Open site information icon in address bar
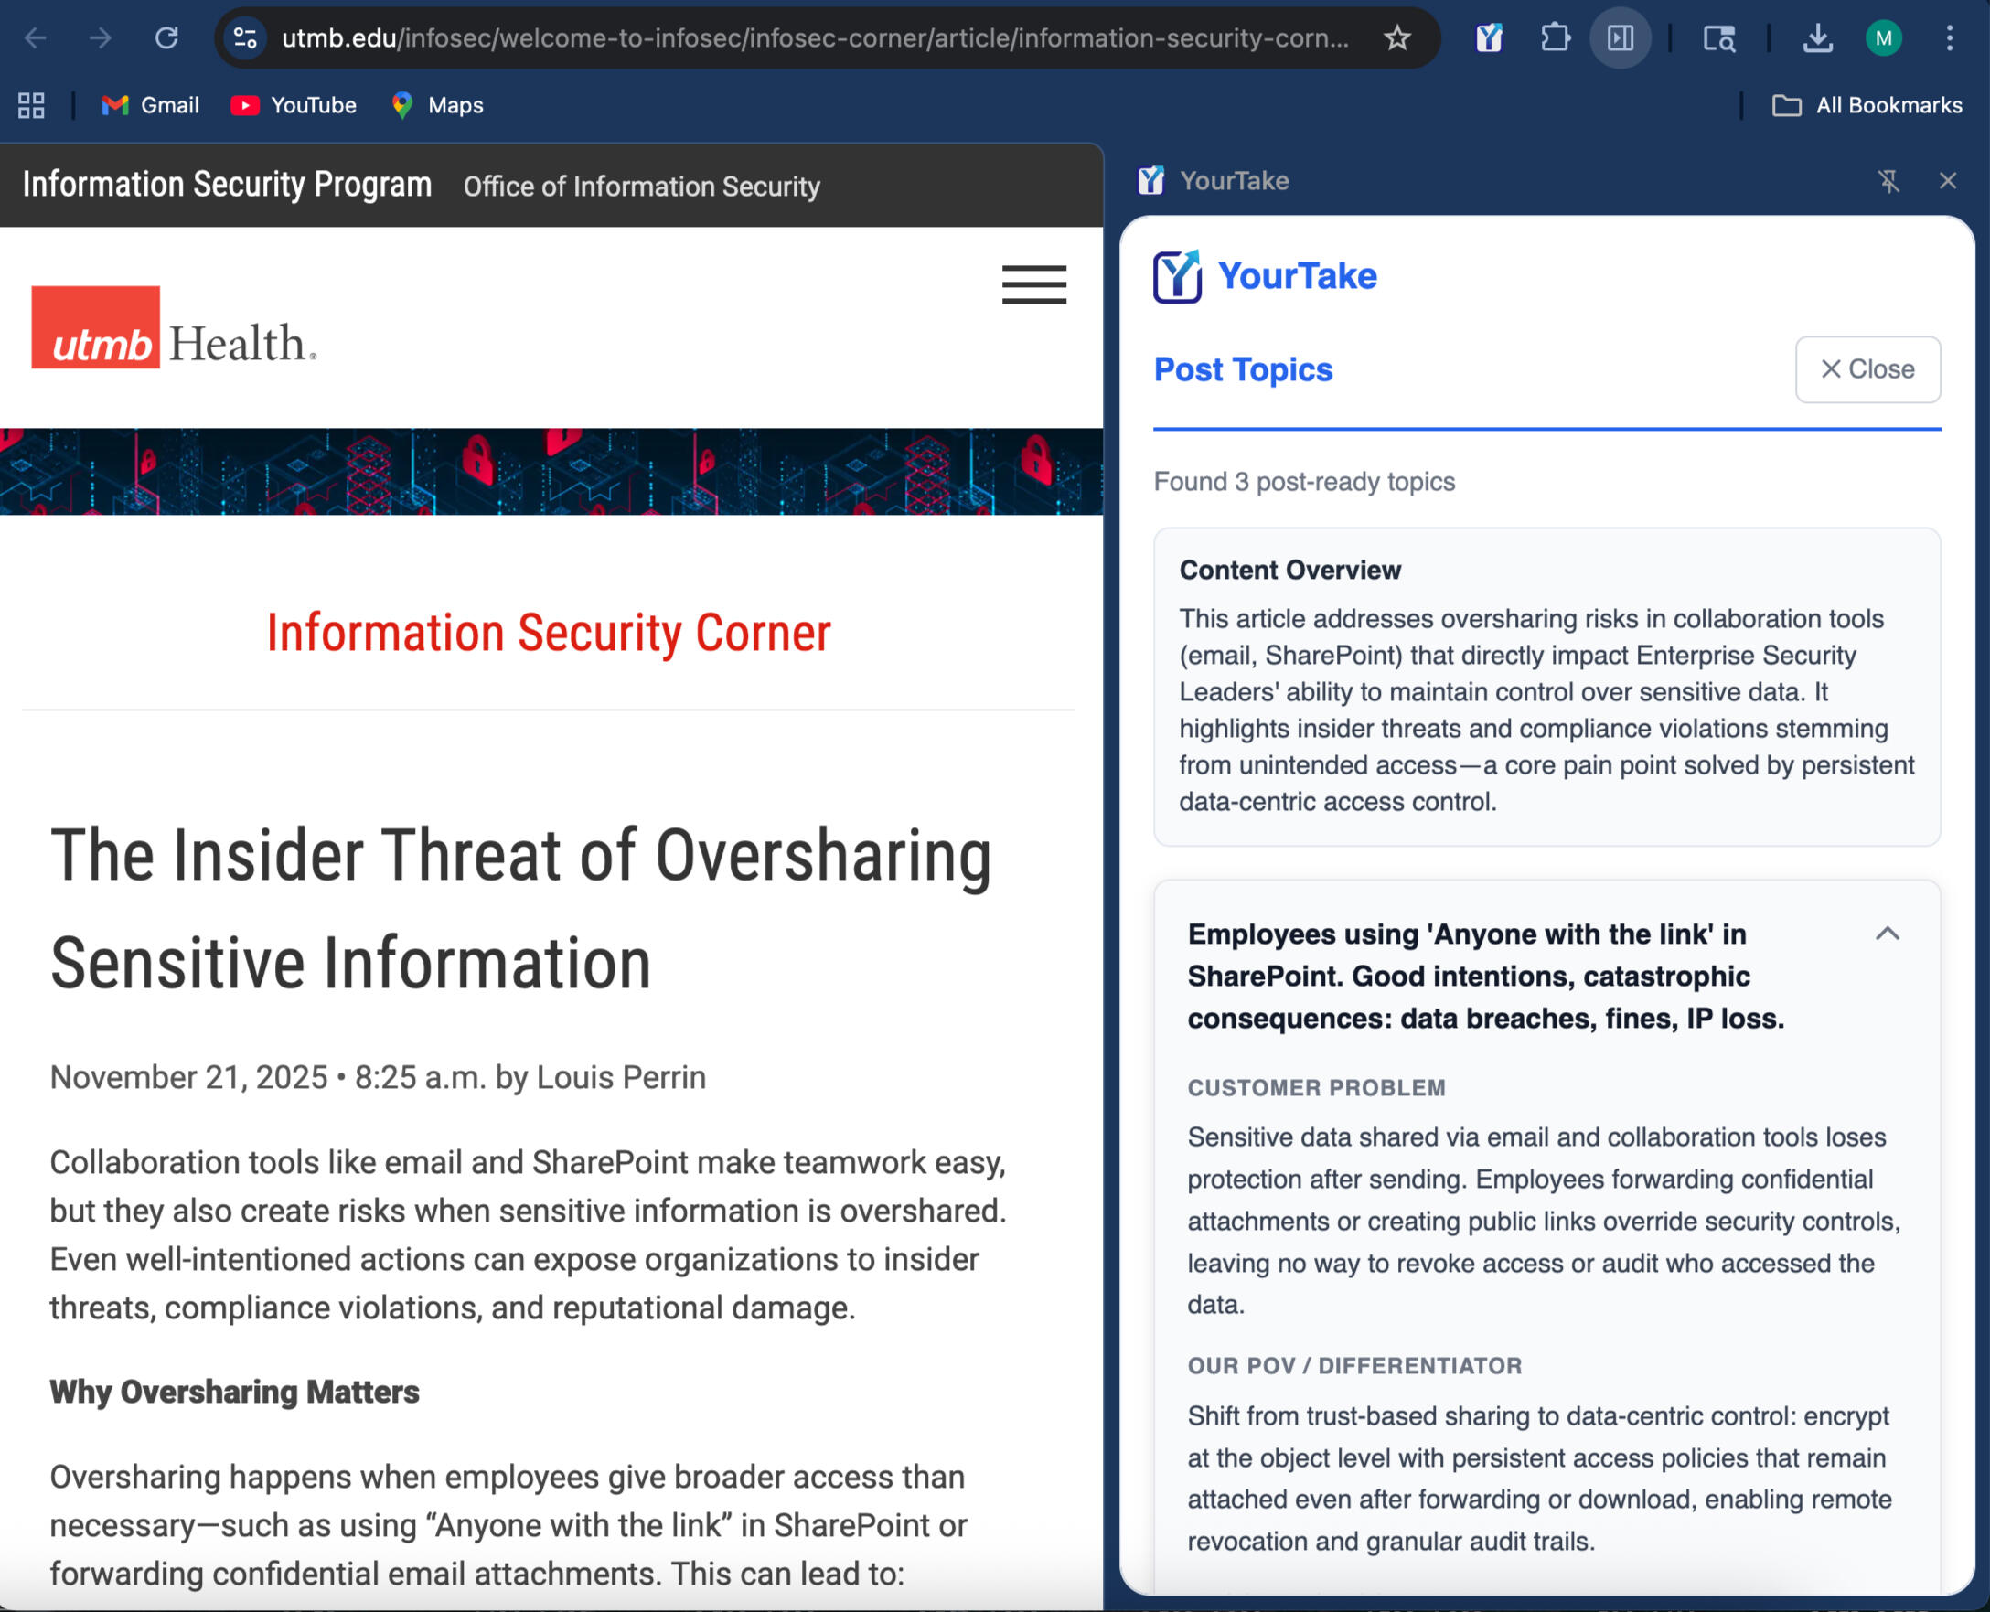Screen dimensions: 1990x1612 click(x=245, y=38)
